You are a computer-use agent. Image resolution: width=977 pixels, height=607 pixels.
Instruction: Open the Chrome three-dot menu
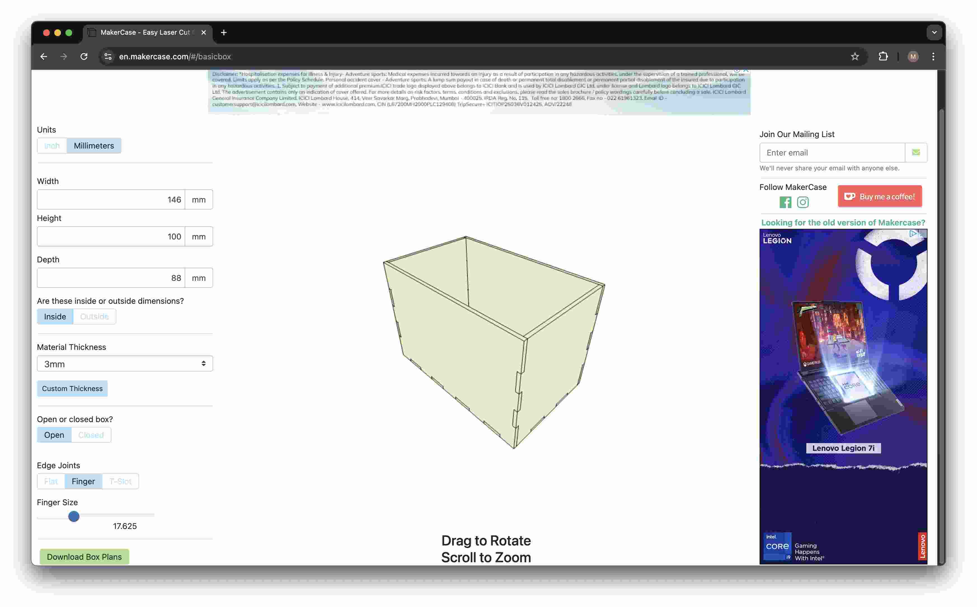point(933,57)
